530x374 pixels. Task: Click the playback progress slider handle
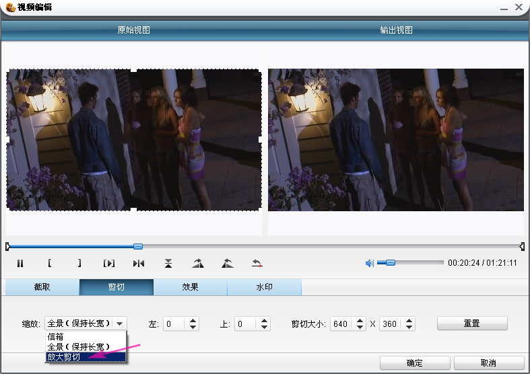(138, 246)
